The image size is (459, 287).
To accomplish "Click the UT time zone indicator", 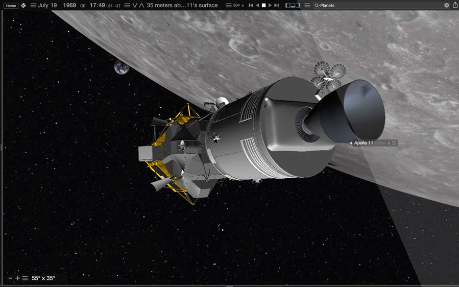I will (117, 6).
